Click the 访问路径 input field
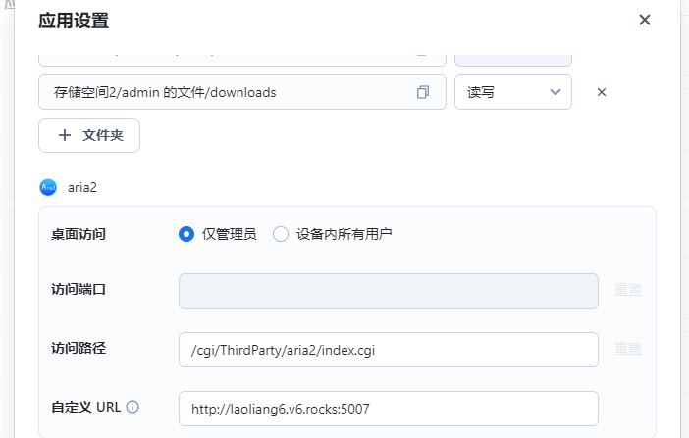Viewport: 689px width, 438px height. tap(389, 350)
